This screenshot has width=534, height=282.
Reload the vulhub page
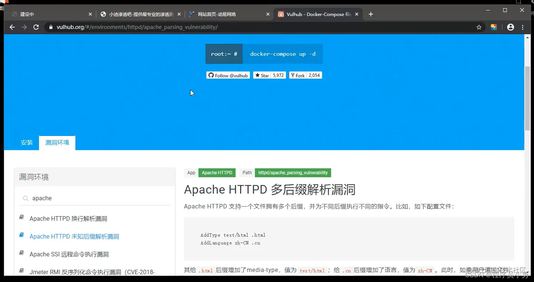click(x=36, y=27)
